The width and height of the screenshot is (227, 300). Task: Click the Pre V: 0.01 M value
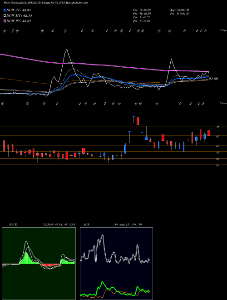tap(179, 14)
